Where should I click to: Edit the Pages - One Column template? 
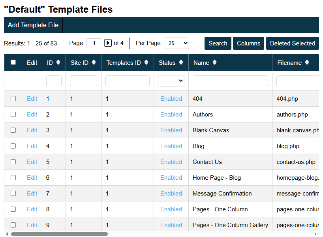[x=32, y=209]
